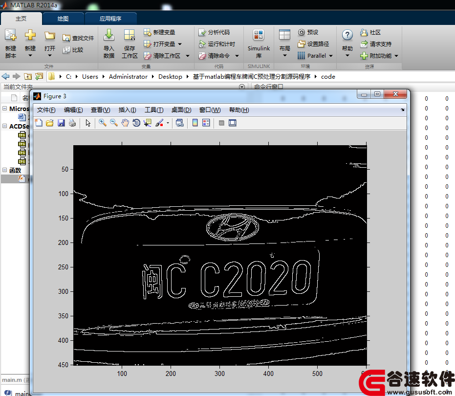Viewport: 455px width, 396px height.
Task: Click 运行和计时 (Run and Time)
Action: (217, 44)
